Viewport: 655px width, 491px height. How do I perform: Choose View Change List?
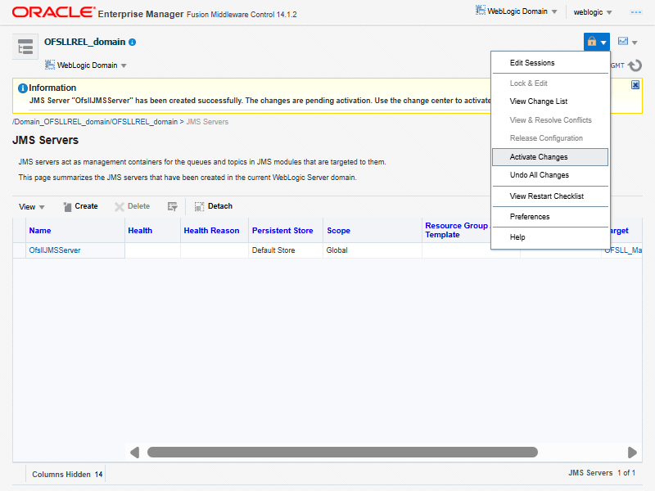point(538,101)
